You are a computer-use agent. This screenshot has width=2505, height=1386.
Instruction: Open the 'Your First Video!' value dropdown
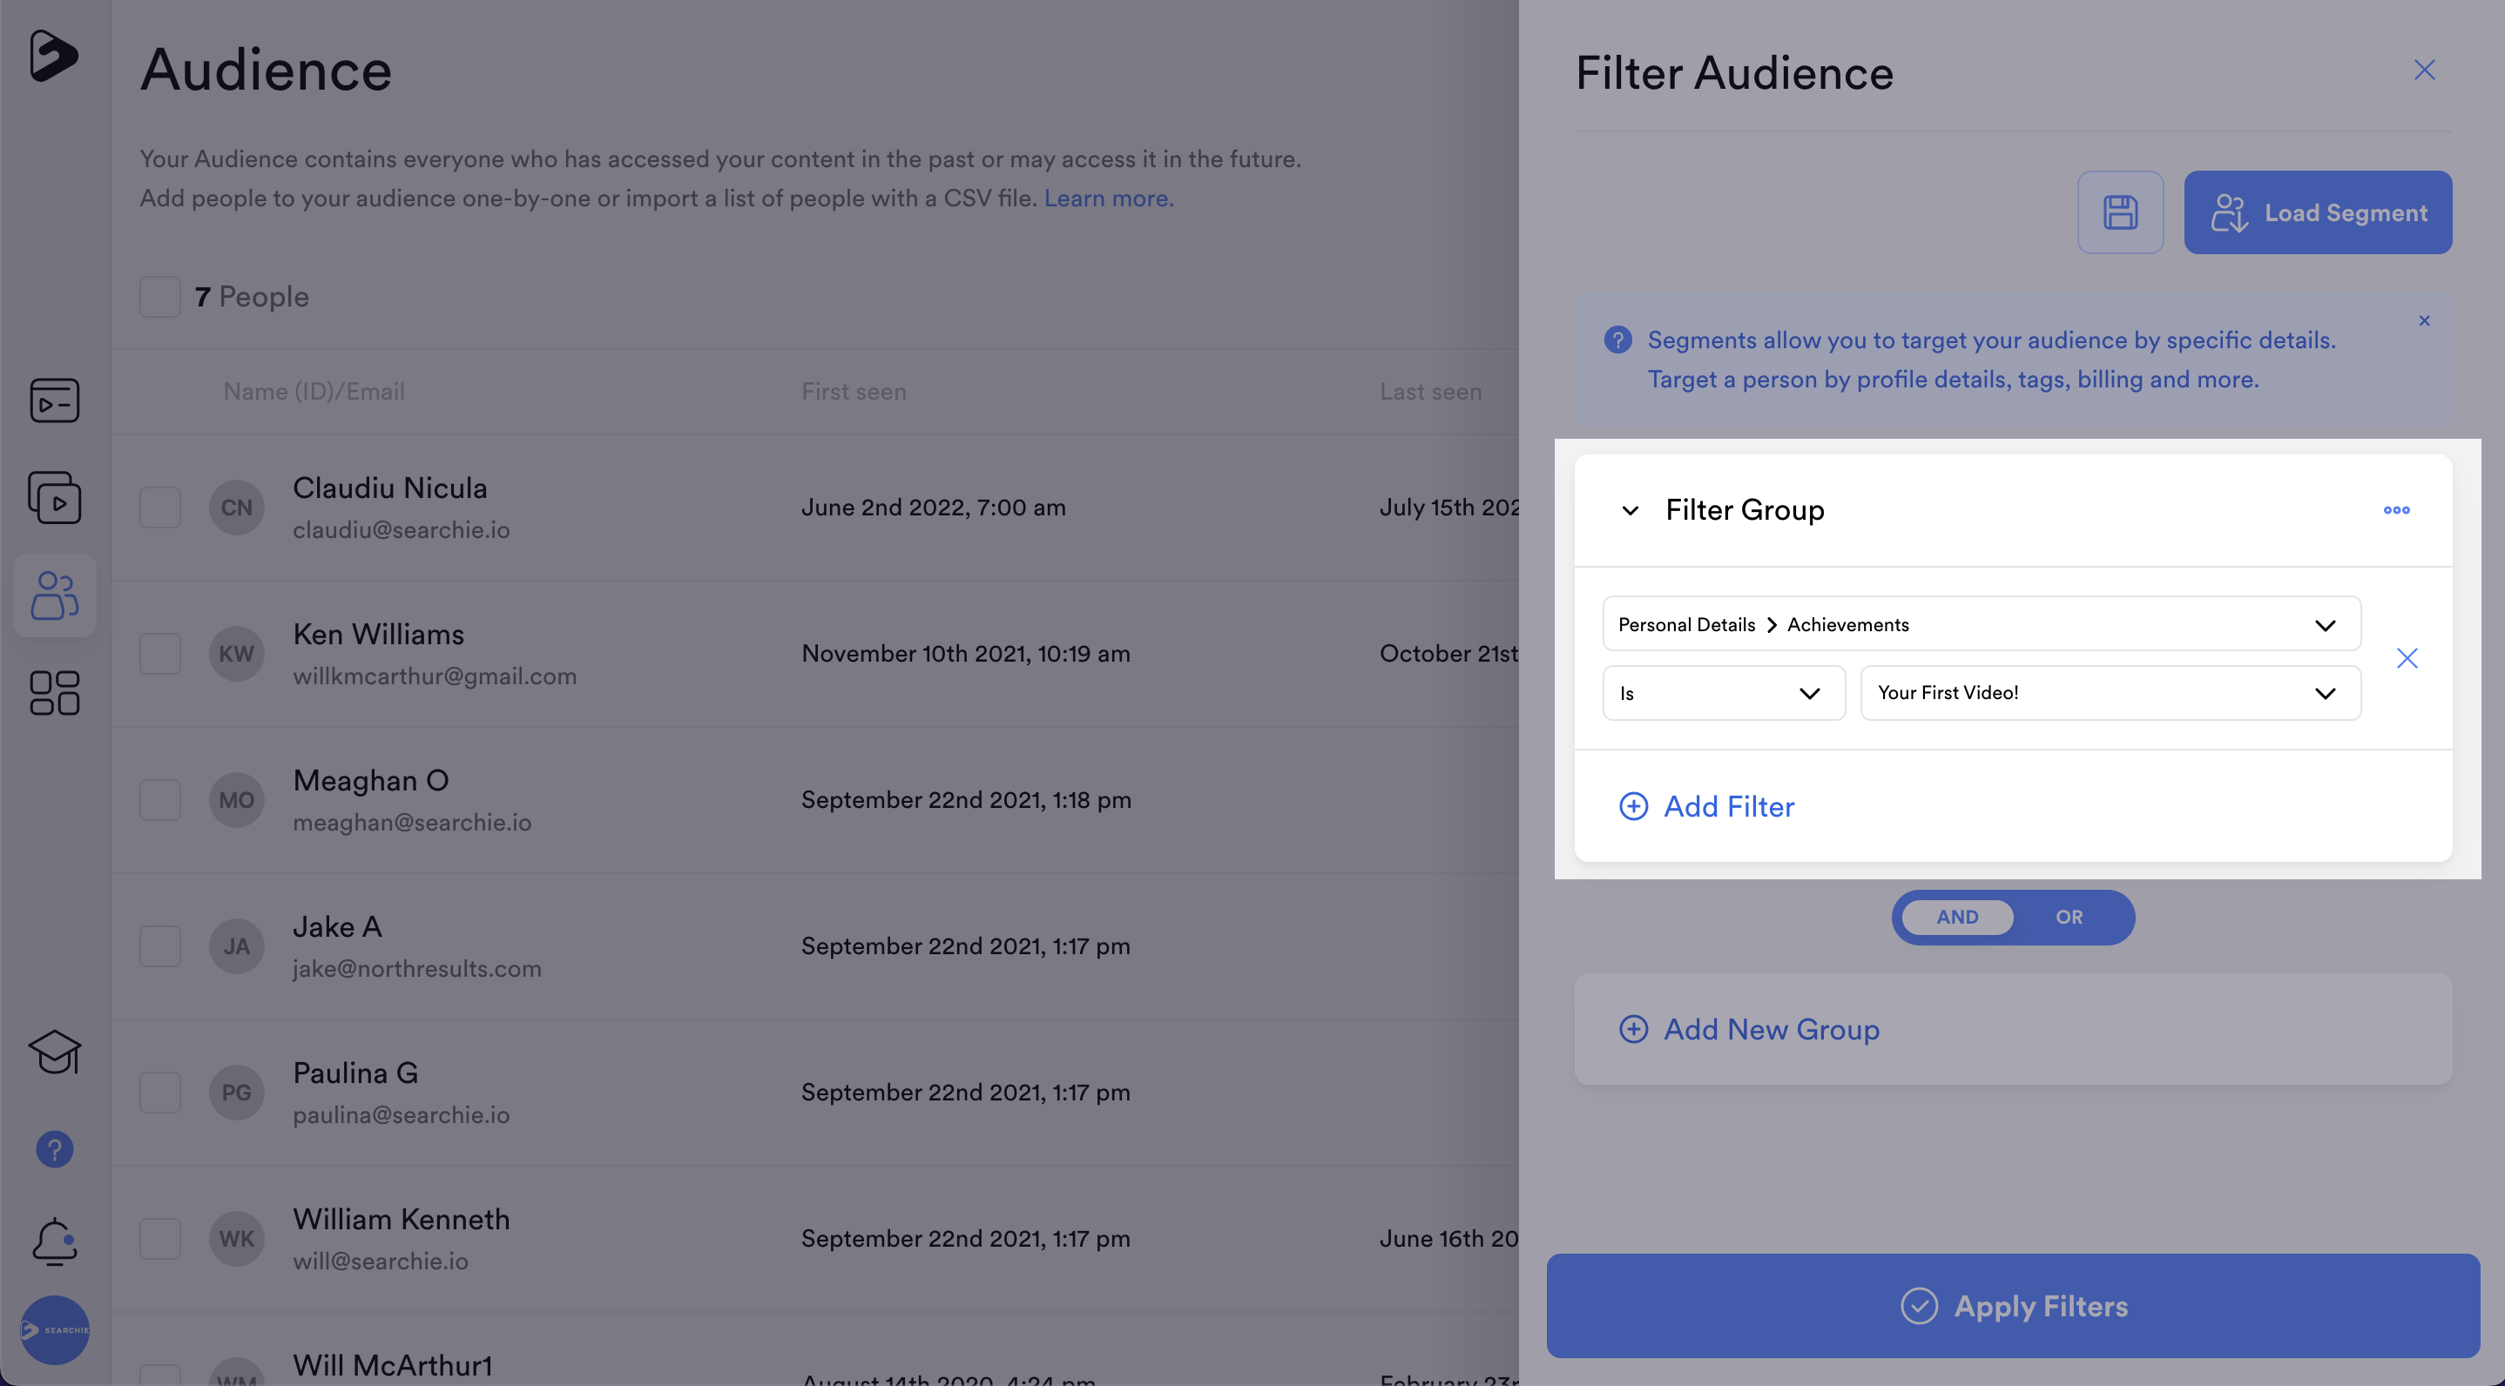pyautogui.click(x=2110, y=693)
